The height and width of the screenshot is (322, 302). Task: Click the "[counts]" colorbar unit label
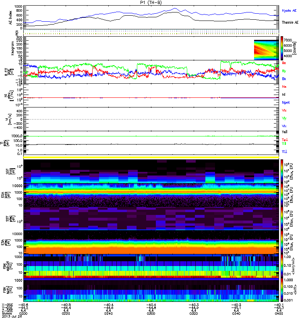295,48
